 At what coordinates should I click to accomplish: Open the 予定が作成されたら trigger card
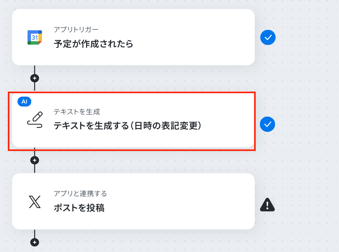point(133,37)
